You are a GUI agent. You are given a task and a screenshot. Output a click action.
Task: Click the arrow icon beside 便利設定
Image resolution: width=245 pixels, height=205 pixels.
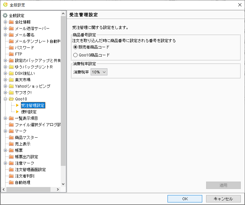[x=17, y=112]
